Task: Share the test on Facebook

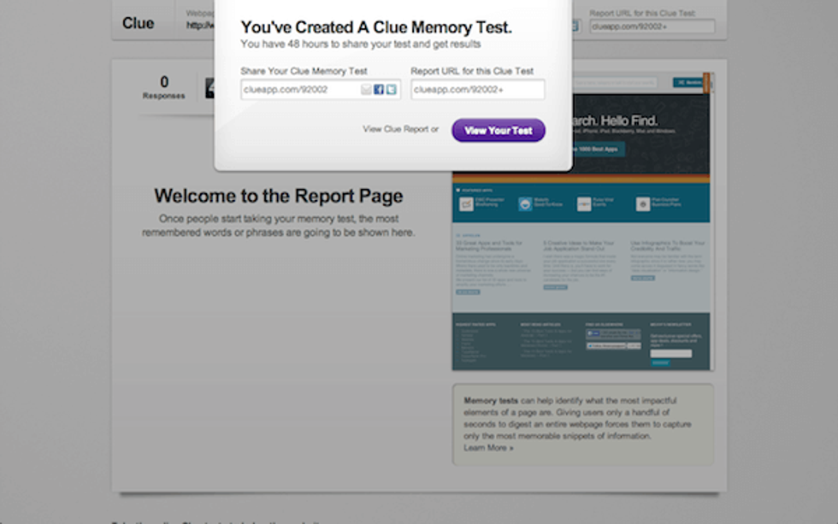Action: [379, 90]
